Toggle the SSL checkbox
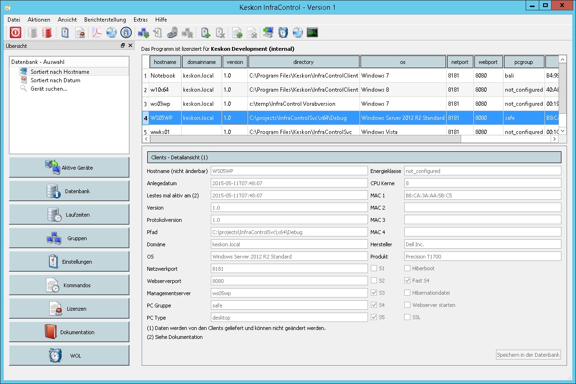Viewport: 576px width, 384px height. (408, 317)
